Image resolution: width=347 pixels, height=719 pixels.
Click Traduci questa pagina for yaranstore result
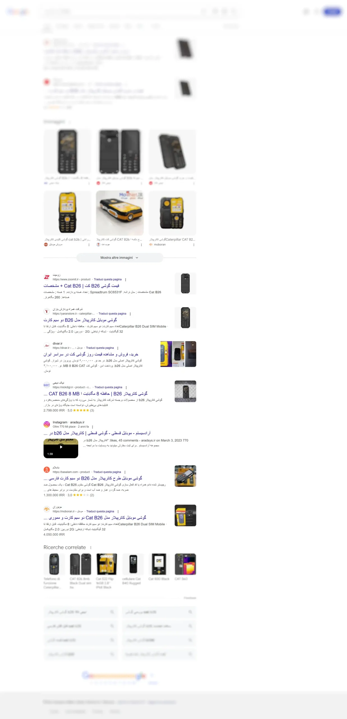112,314
